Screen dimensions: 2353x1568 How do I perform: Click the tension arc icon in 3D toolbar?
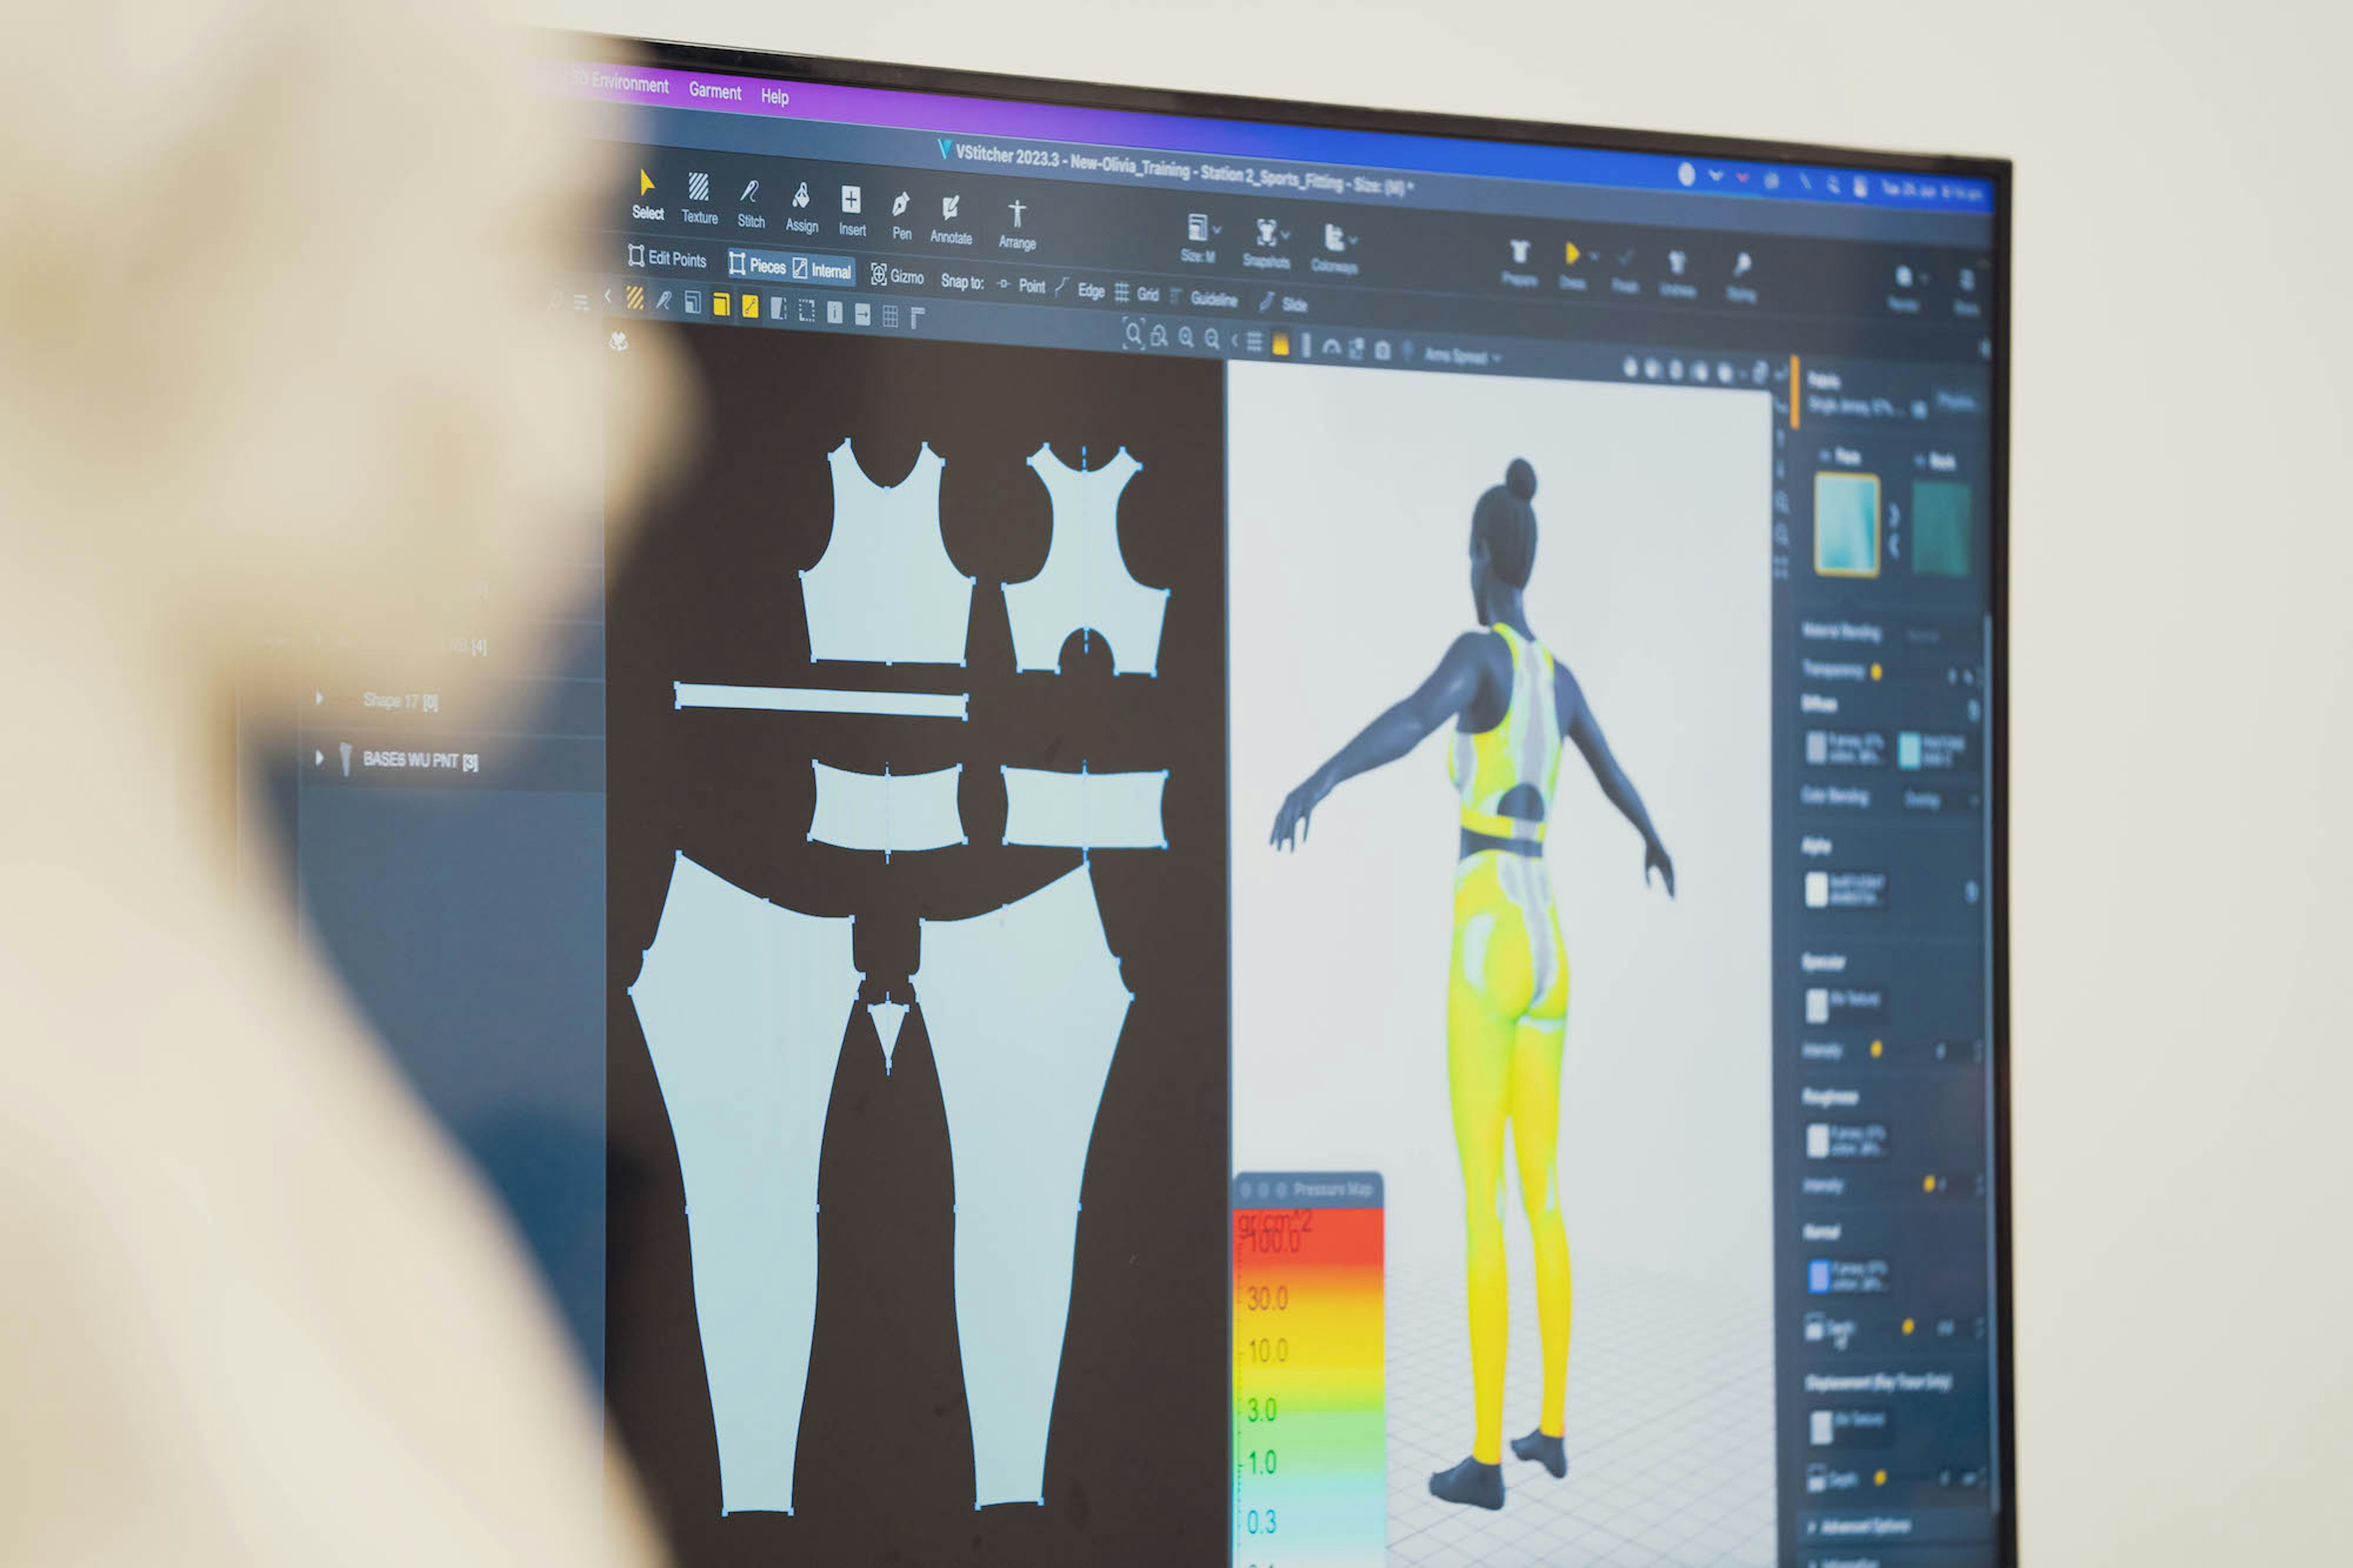[x=1331, y=347]
